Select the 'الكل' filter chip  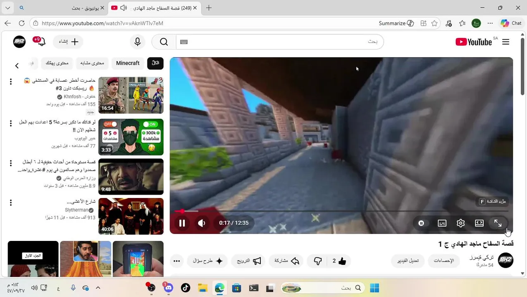[155, 63]
